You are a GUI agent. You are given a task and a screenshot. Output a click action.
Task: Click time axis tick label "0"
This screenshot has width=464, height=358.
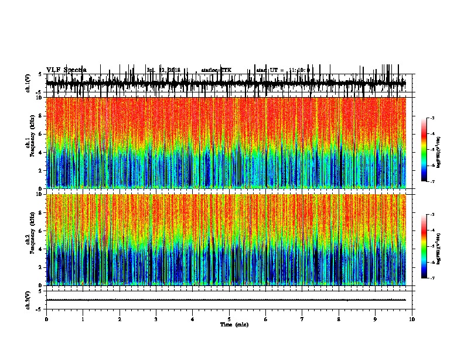[46, 319]
